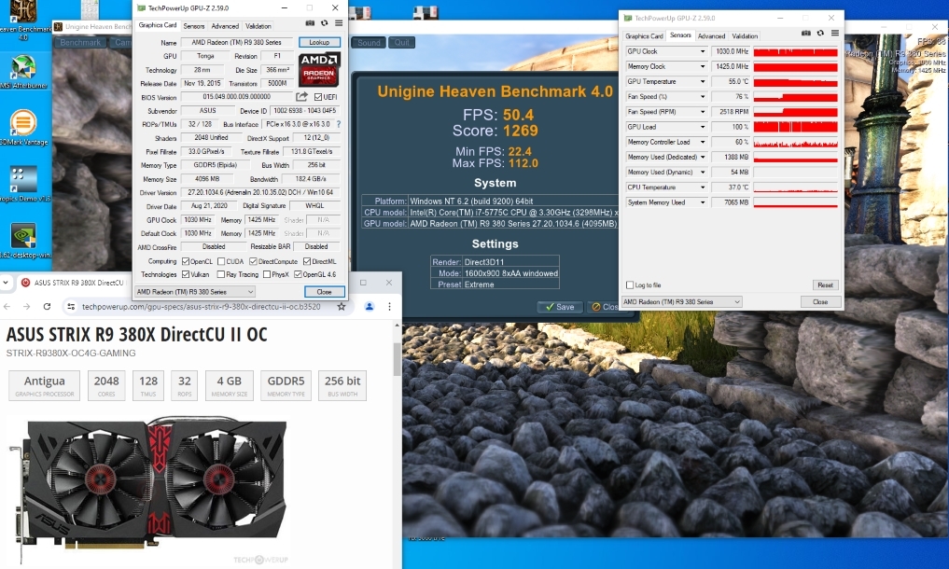Open the 3DMark Vantage desktop icon
The width and height of the screenshot is (949, 569).
click(23, 129)
